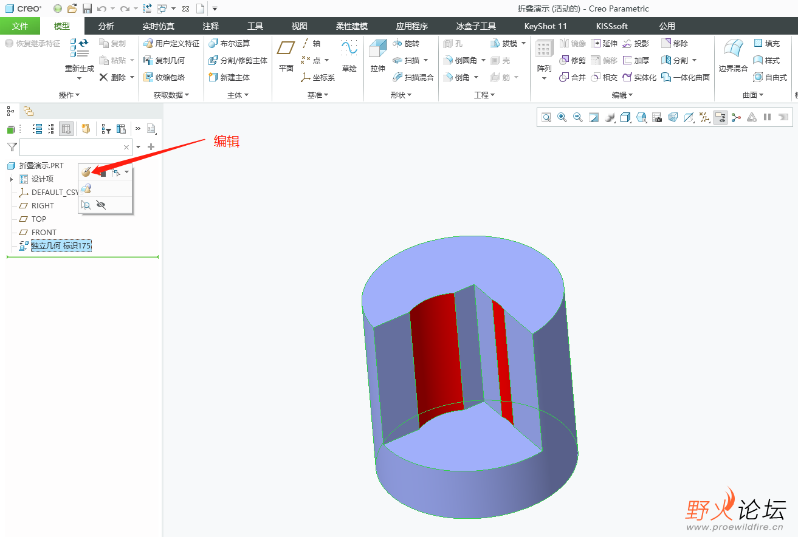Image resolution: width=798 pixels, height=537 pixels.
Task: Click the Sweep (扫描) tool
Action: pos(406,61)
